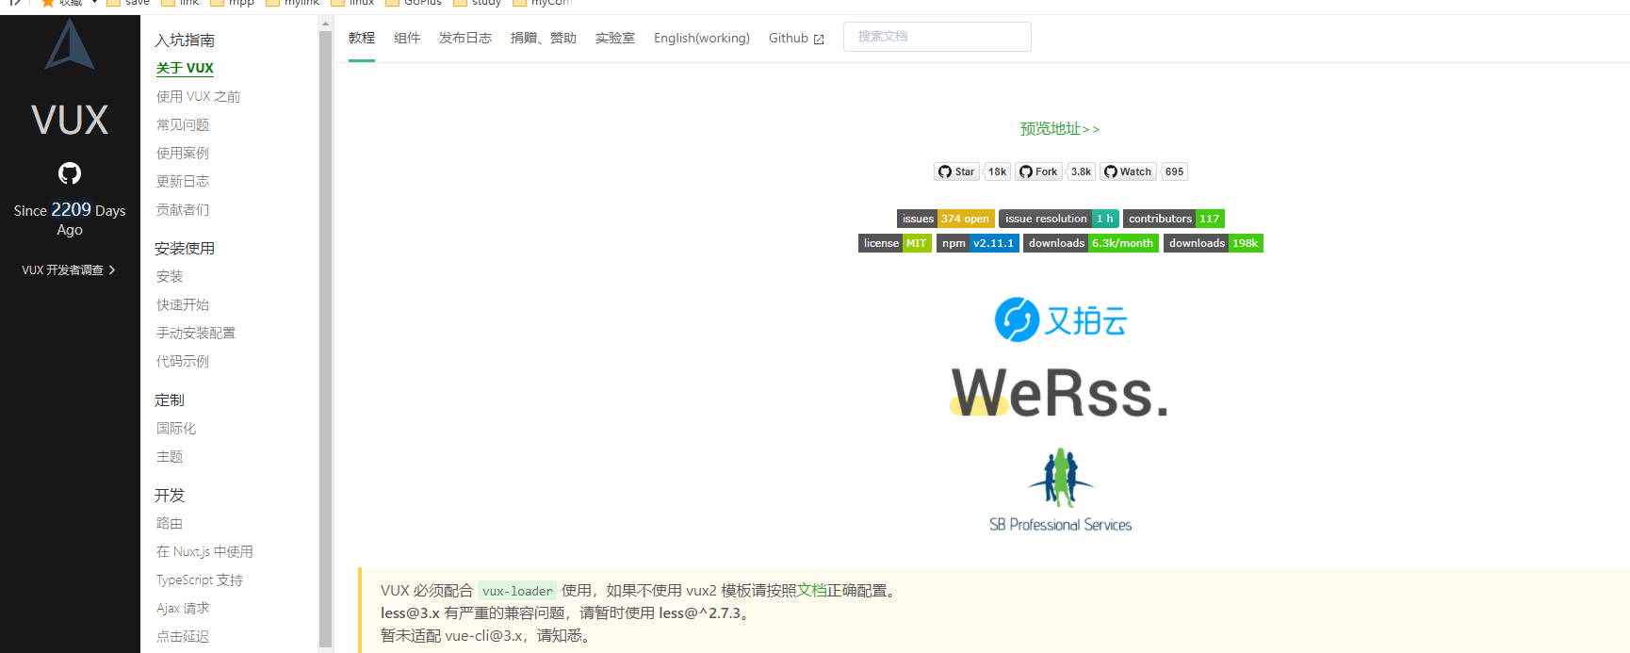Open the issue resolution 1 h badge
This screenshot has width=1630, height=653.
click(1059, 219)
